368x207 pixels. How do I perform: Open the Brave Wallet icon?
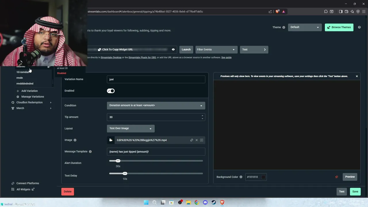click(x=346, y=11)
